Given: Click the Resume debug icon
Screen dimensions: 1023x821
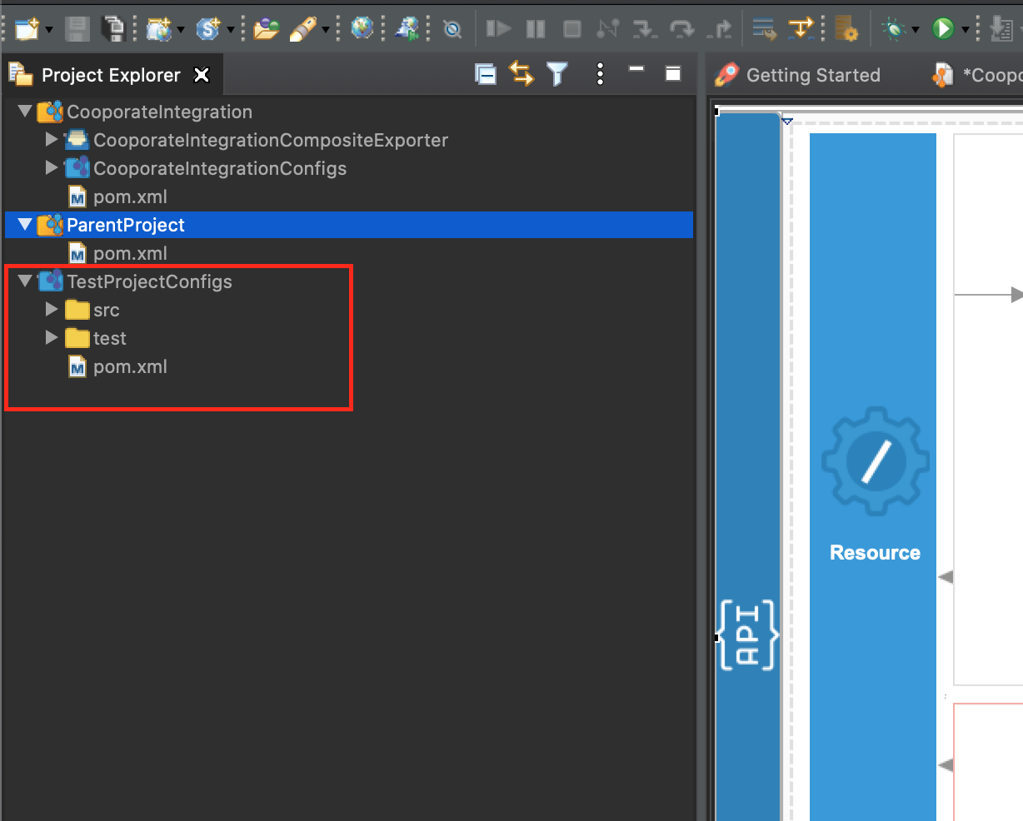Looking at the screenshot, I should click(x=498, y=29).
